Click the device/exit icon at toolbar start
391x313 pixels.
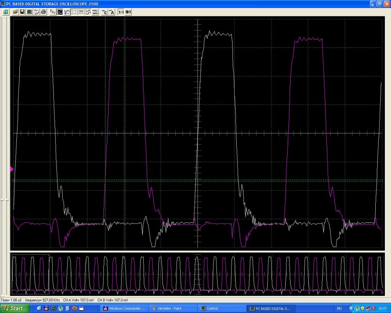(x=5, y=12)
